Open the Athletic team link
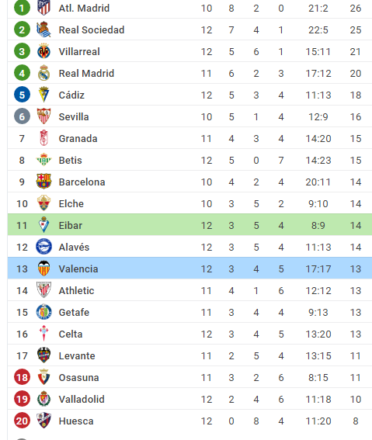This screenshot has height=440, width=372. [76, 290]
